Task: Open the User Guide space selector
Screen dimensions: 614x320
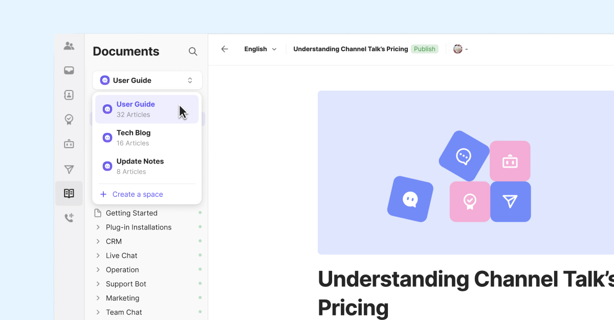Action: click(147, 80)
